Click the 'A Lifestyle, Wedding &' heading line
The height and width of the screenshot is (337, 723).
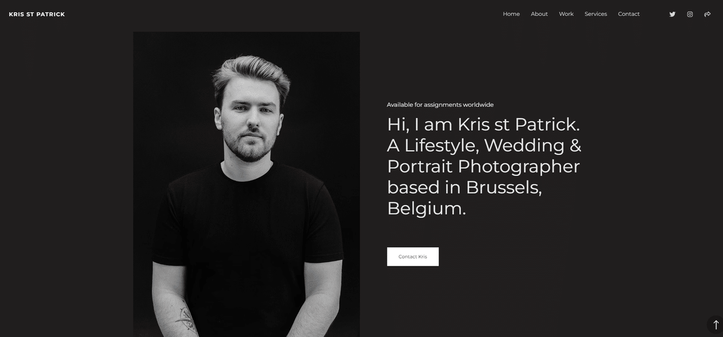coord(484,145)
